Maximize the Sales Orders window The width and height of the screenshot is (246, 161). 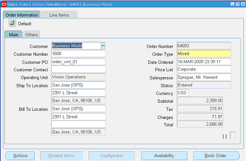(x=238, y=4)
